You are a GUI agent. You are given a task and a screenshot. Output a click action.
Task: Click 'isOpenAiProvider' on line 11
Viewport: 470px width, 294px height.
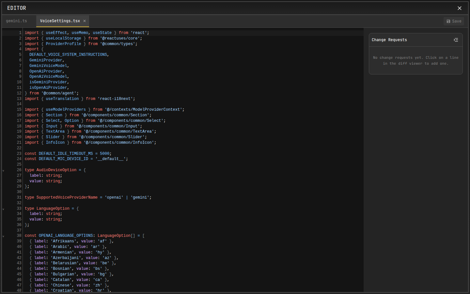pyautogui.click(x=48, y=88)
